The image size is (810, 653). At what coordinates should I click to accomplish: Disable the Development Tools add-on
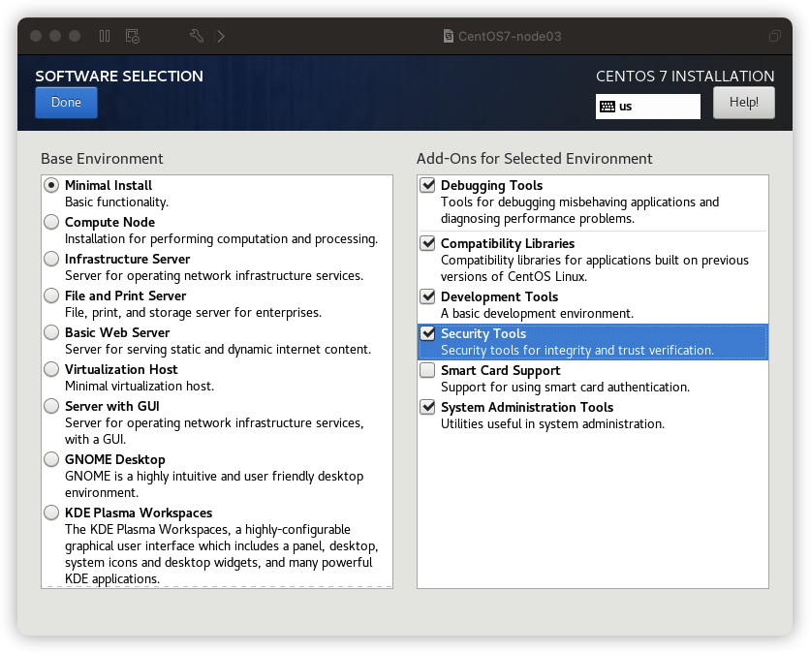[x=427, y=296]
